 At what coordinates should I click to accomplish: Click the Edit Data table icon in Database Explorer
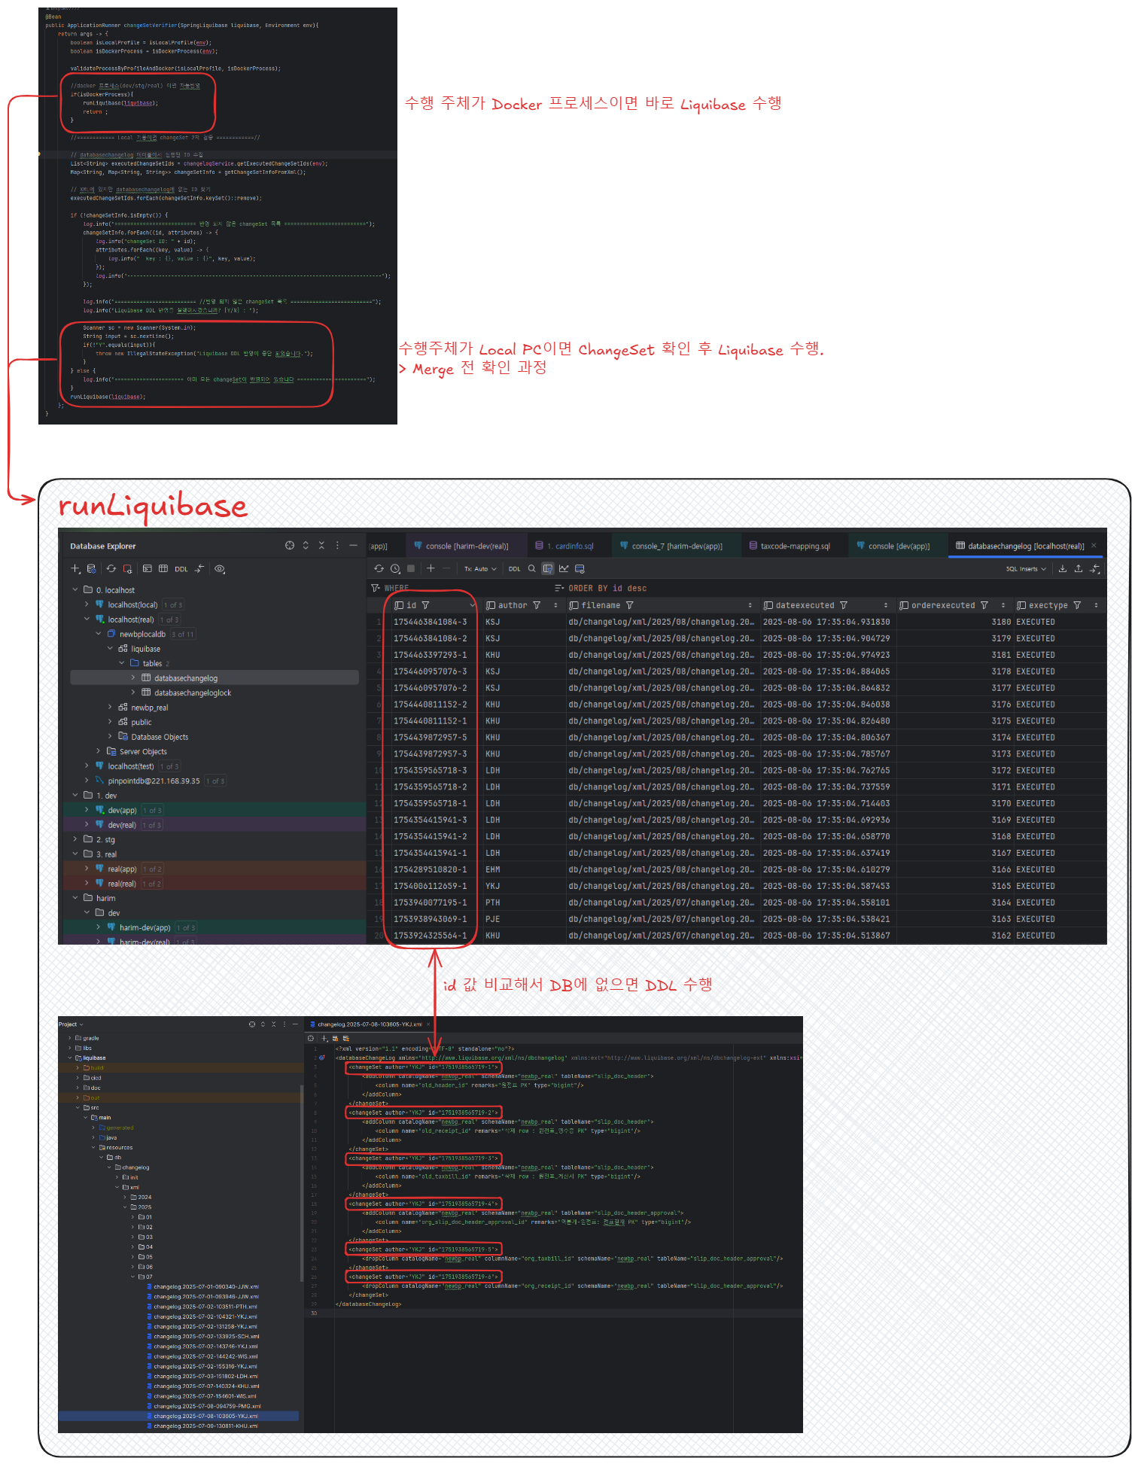pos(163,569)
